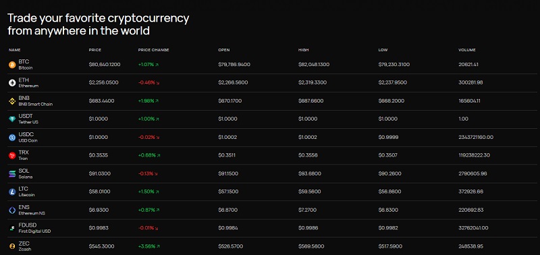540x255 pixels.
Task: Click the First Digital USD name label
Action: [34, 231]
